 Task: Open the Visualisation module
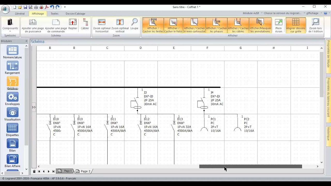12,114
